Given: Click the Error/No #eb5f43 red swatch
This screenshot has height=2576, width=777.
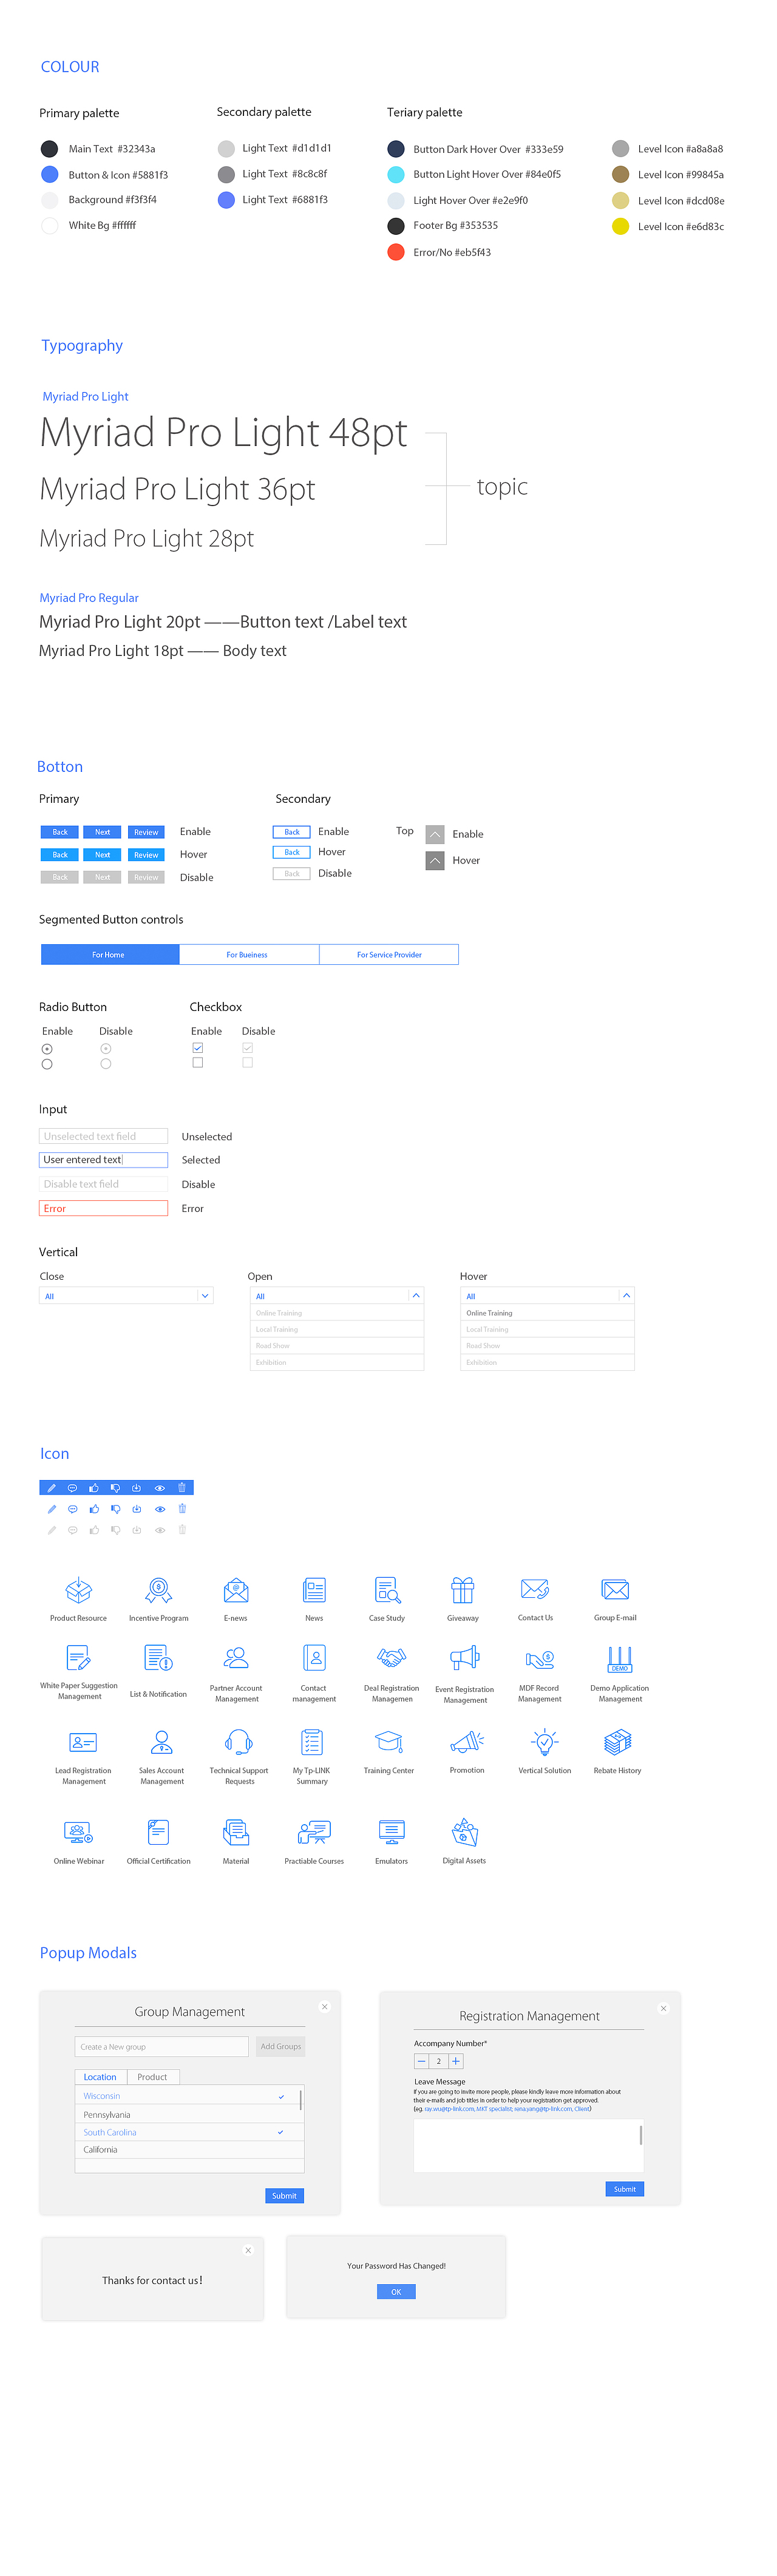Looking at the screenshot, I should click(396, 252).
